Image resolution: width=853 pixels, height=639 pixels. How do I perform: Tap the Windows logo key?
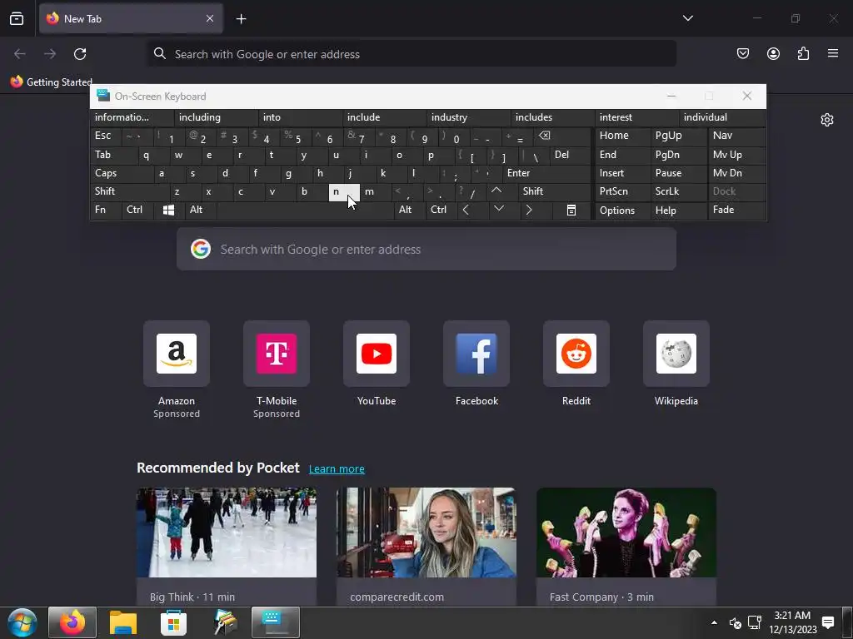[x=169, y=210]
